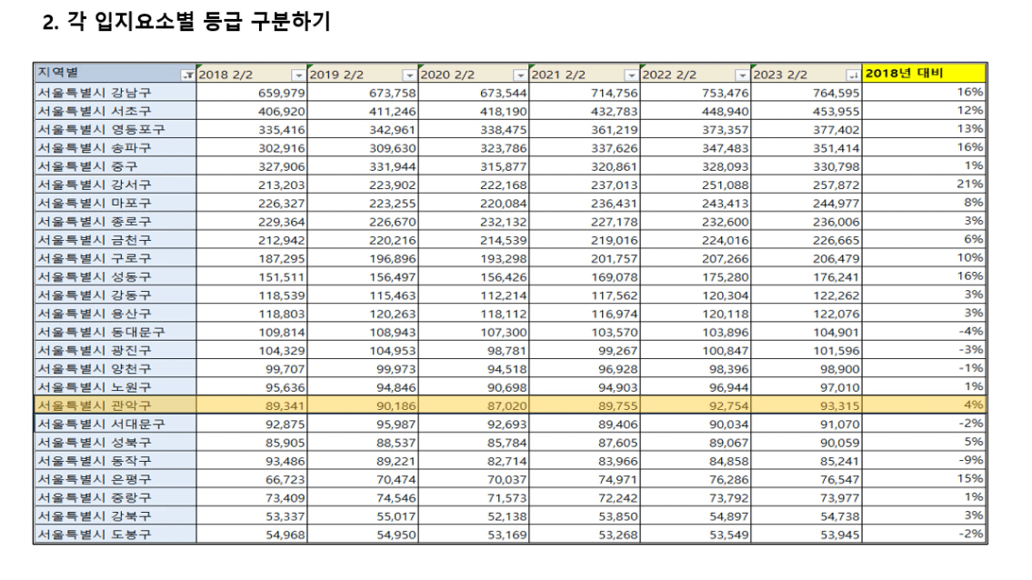Viewport: 1032px width, 580px height.
Task: Select the 서울특별시 금천구 row label
Action: (x=115, y=240)
